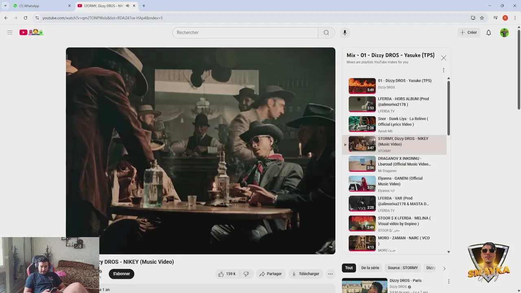Click the Télécharger download button
The image size is (521, 293).
pos(305,274)
